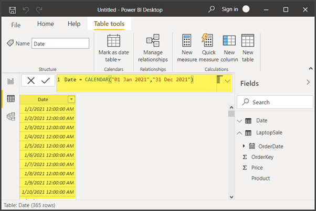Viewport: 316px width, 211px height.
Task: Click the Name tag icon
Action: 10,43
